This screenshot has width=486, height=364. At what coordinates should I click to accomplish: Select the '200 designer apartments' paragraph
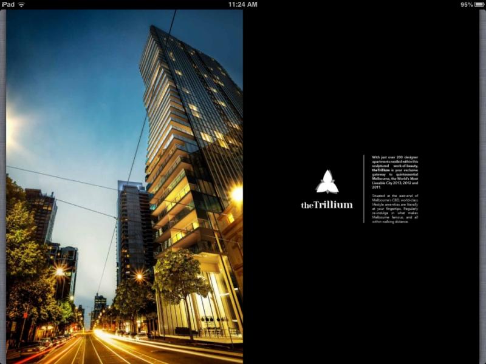(x=395, y=172)
